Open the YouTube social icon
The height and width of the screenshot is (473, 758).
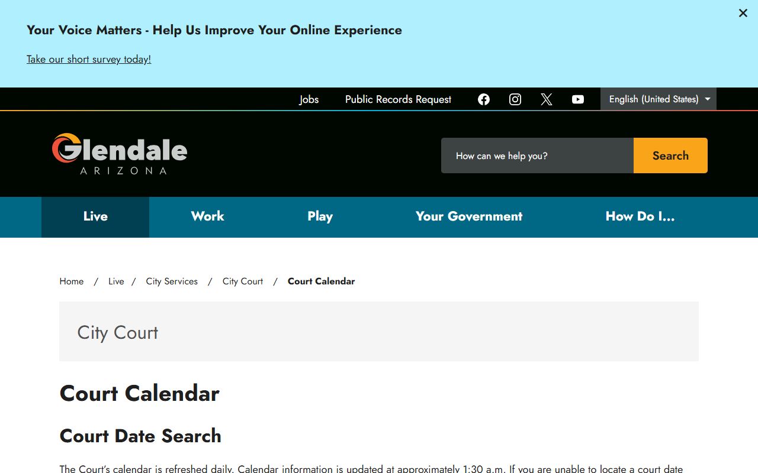[578, 99]
